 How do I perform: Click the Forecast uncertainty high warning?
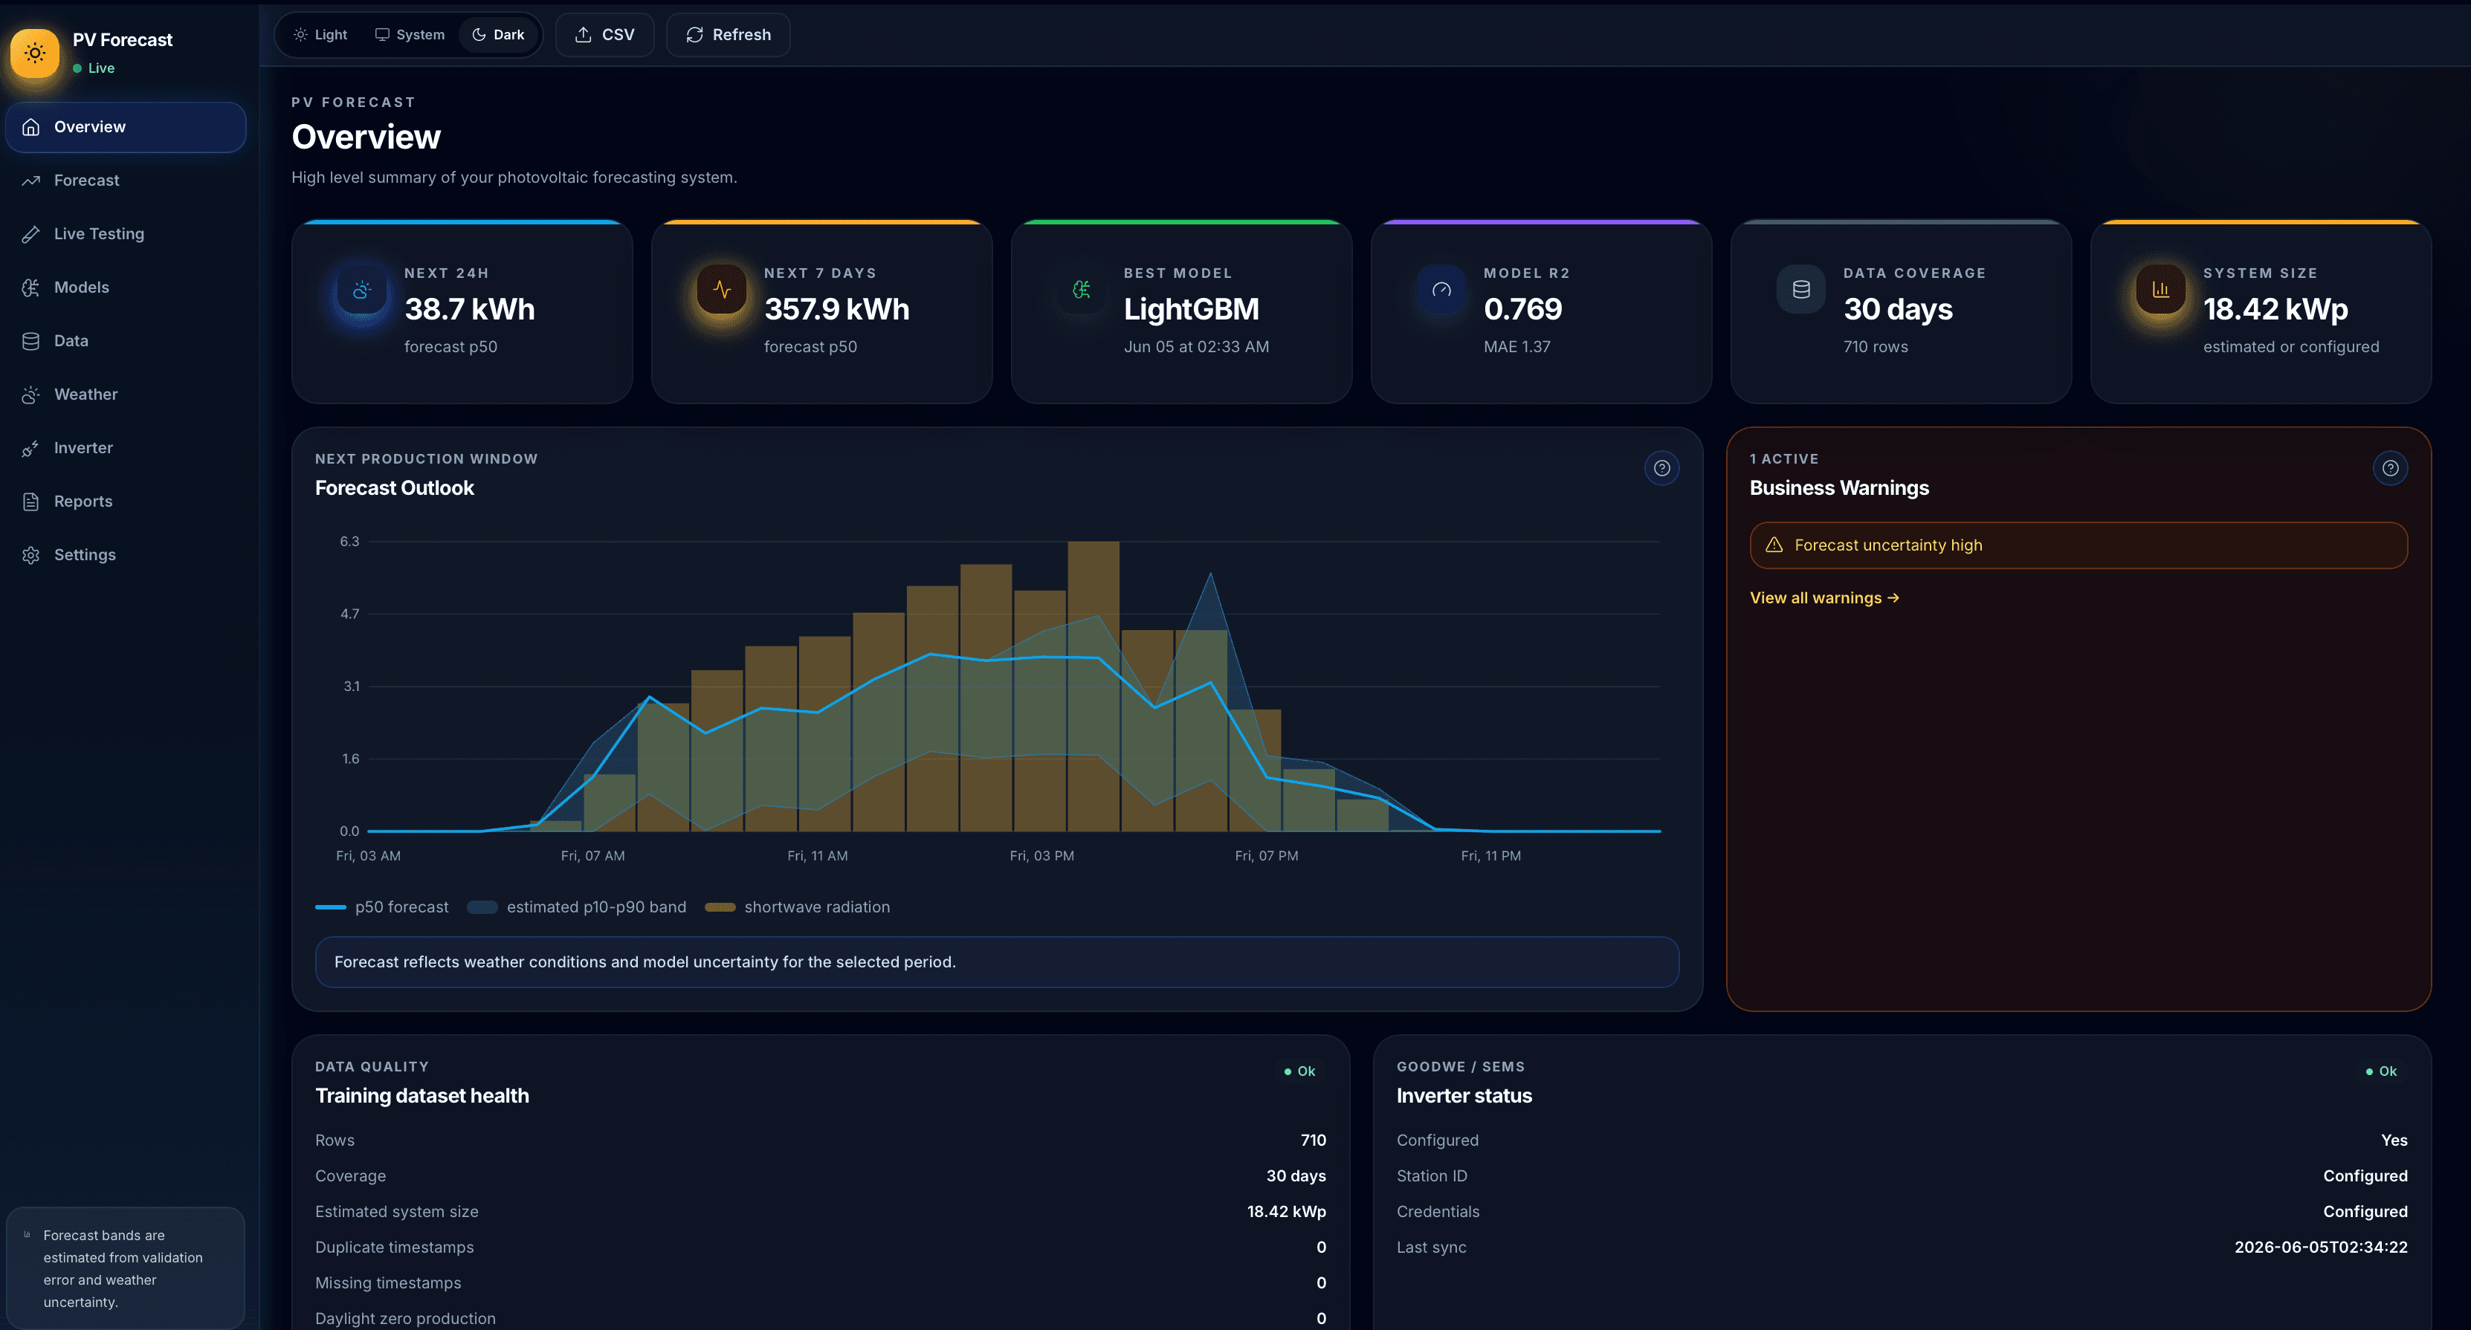[2078, 545]
